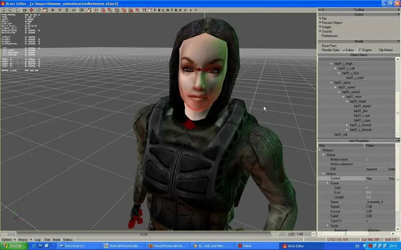This screenshot has height=250, width=401.
Task: Click the Undo left-arrow toolbar icon
Action: point(3,10)
